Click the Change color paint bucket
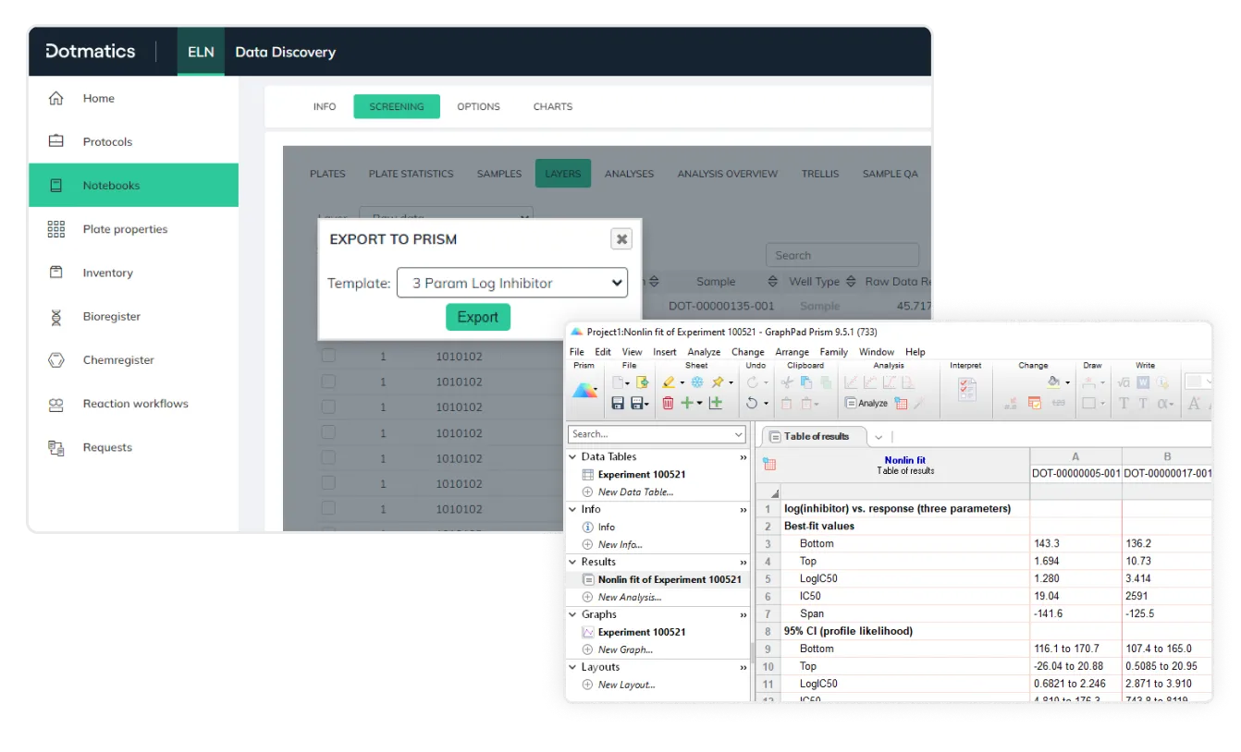1241x752 pixels. (x=1053, y=382)
